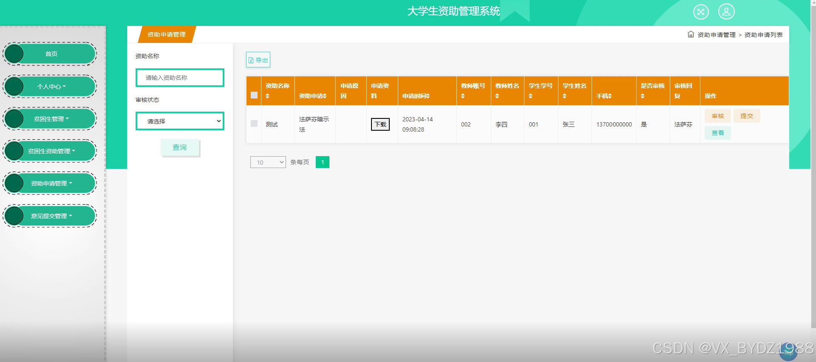Click 资助申请列表 breadcrumb text

tap(763, 35)
